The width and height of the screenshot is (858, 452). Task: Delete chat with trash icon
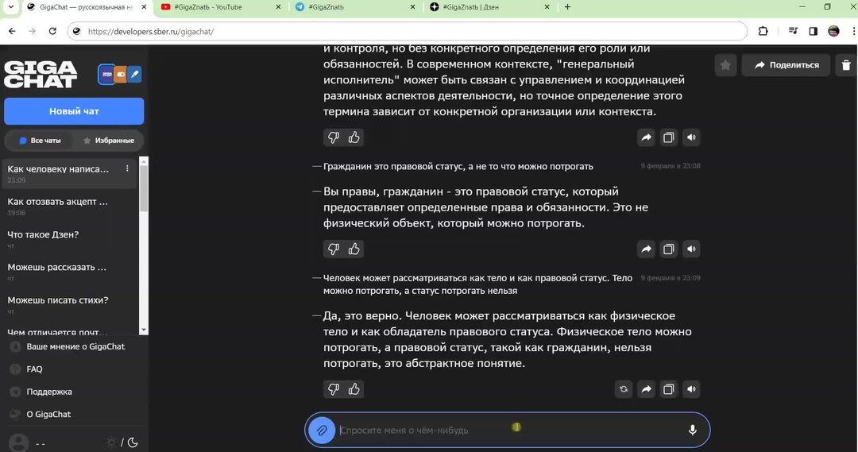pos(846,65)
